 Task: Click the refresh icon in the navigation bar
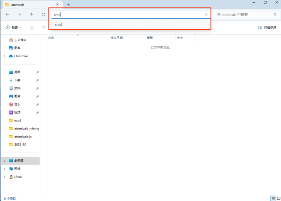(43, 14)
